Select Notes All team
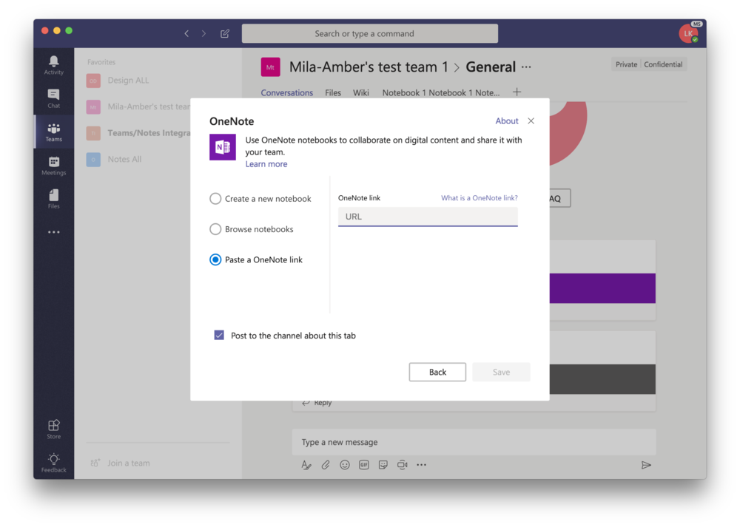740x527 pixels. pyautogui.click(x=114, y=160)
